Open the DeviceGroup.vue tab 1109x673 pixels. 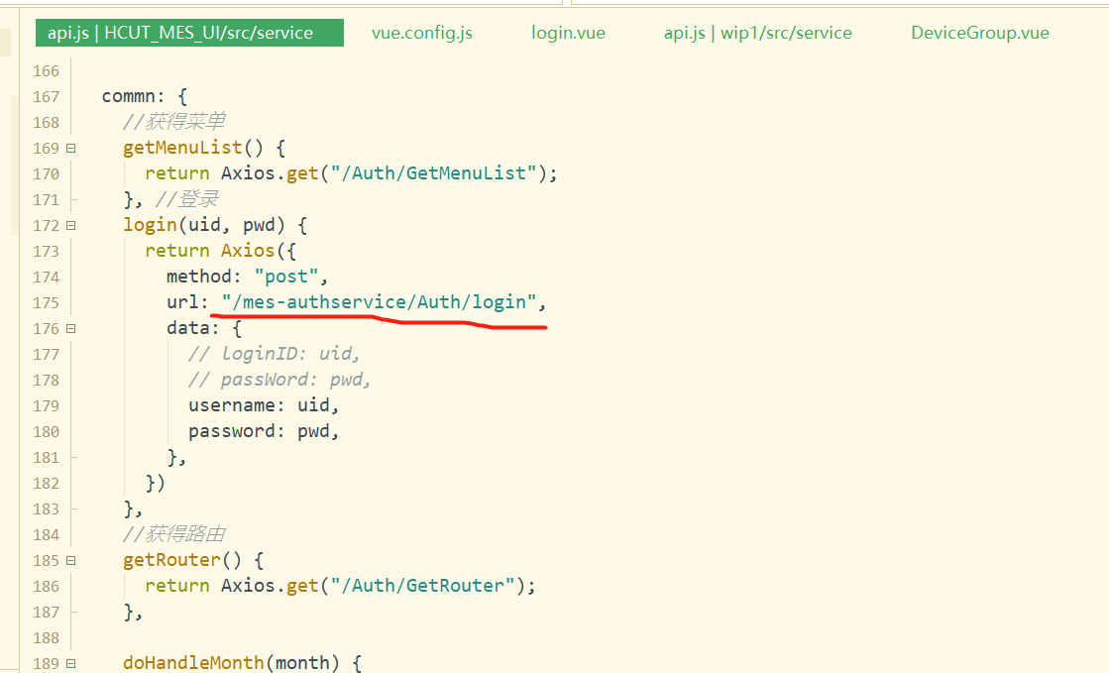(979, 34)
